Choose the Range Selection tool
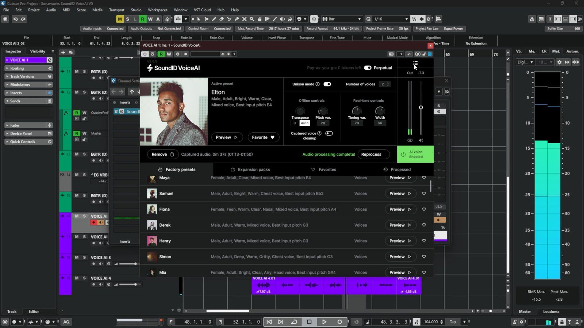This screenshot has height=328, width=584. coord(206,19)
